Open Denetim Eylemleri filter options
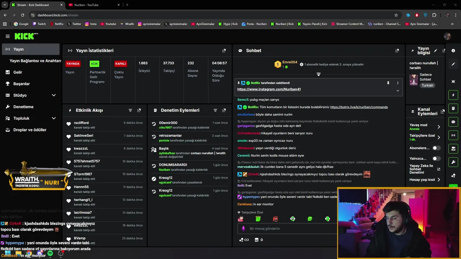 pos(215,110)
